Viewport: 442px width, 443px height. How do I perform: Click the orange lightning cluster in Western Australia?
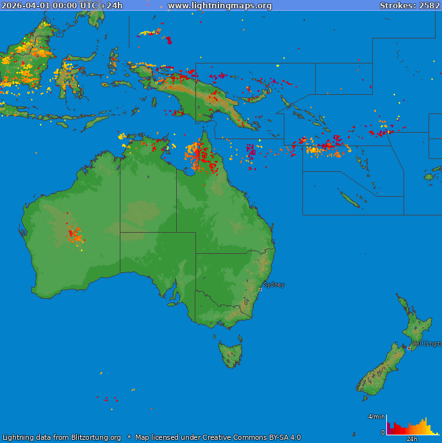(74, 236)
